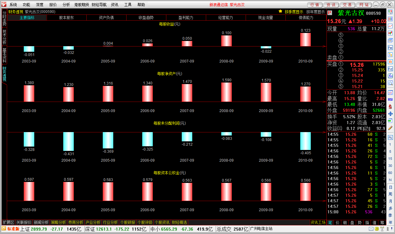Click the 2010-09 earnings bar labeled 0.123

point(306,39)
